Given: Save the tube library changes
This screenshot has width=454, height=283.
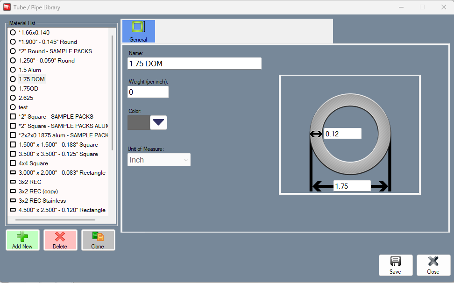Looking at the screenshot, I should click(x=396, y=265).
